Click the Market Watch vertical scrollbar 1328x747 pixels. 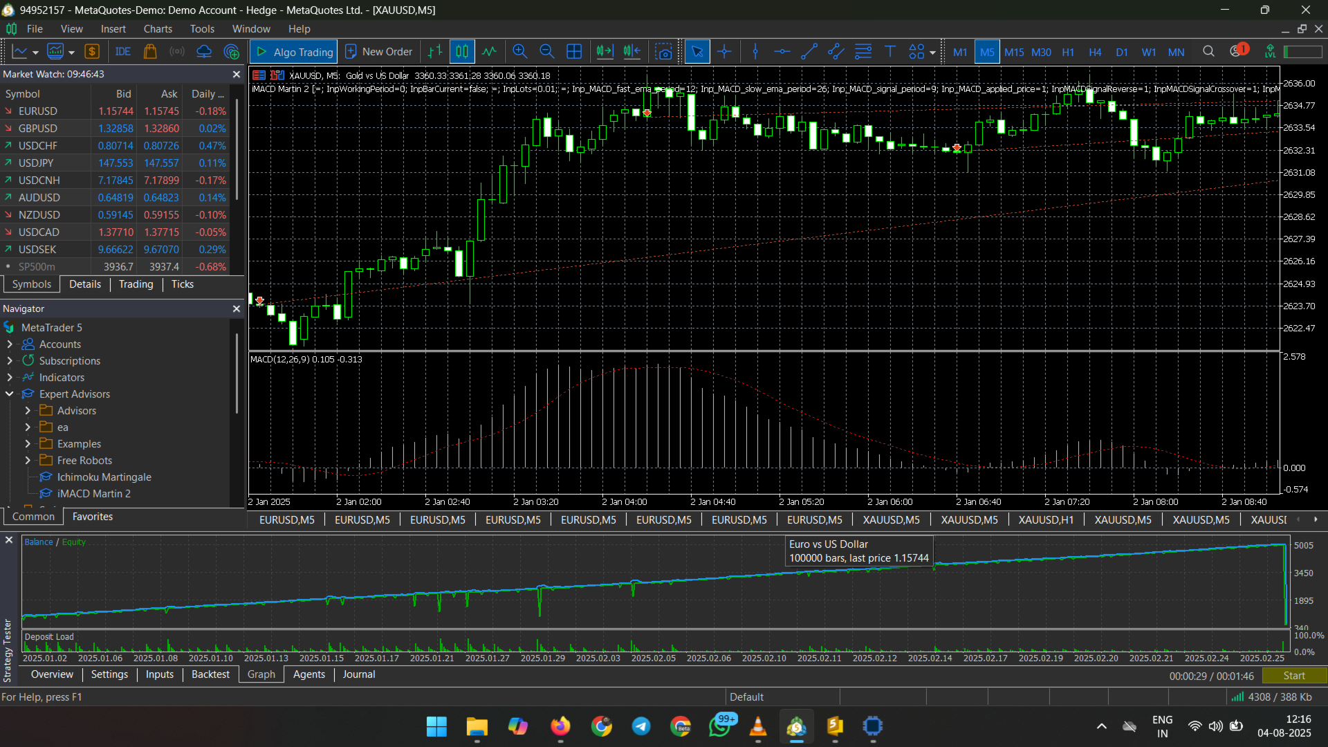(x=237, y=149)
